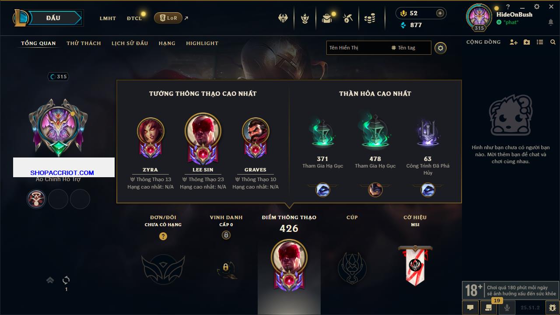Toggle the microphone mute button
The width and height of the screenshot is (560, 315).
click(507, 308)
